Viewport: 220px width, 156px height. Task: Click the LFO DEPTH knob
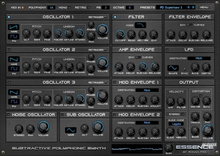pos(206,67)
